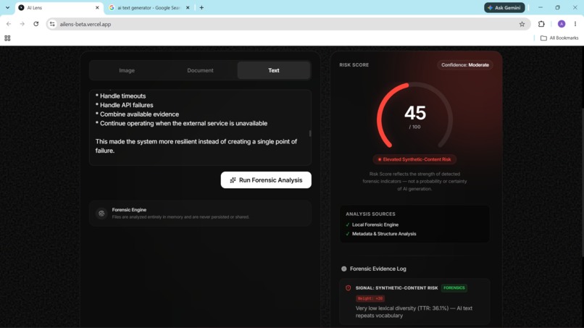Click the RISK SCORE label
Image resolution: width=584 pixels, height=328 pixels.
pos(354,64)
